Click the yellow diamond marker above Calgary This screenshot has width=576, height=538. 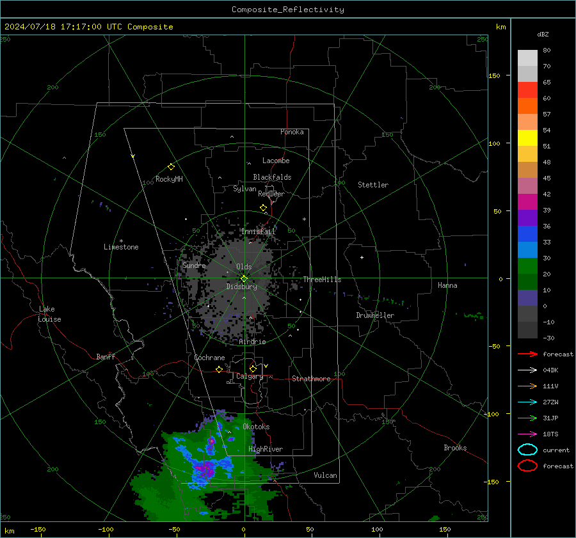coord(253,368)
